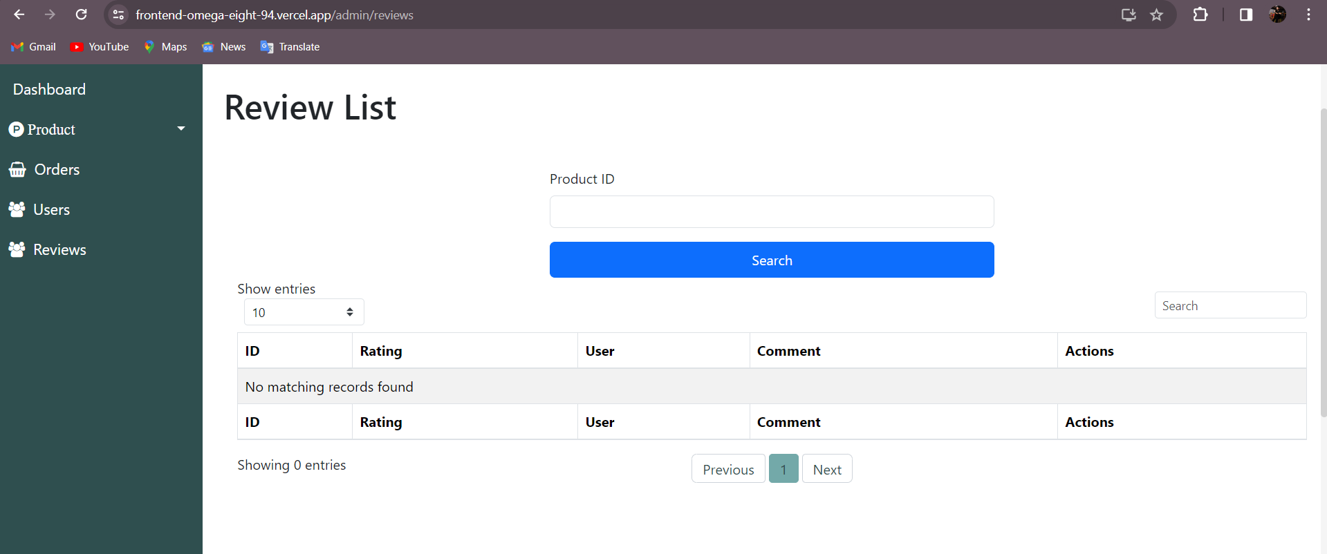The width and height of the screenshot is (1327, 554).
Task: Click the top Actions column header
Action: coord(1182,351)
